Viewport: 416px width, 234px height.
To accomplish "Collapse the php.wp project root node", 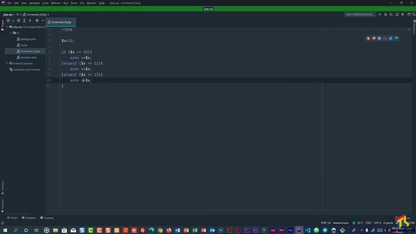I will tap(7, 27).
